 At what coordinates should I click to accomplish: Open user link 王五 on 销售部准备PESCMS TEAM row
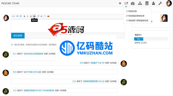point(15,90)
